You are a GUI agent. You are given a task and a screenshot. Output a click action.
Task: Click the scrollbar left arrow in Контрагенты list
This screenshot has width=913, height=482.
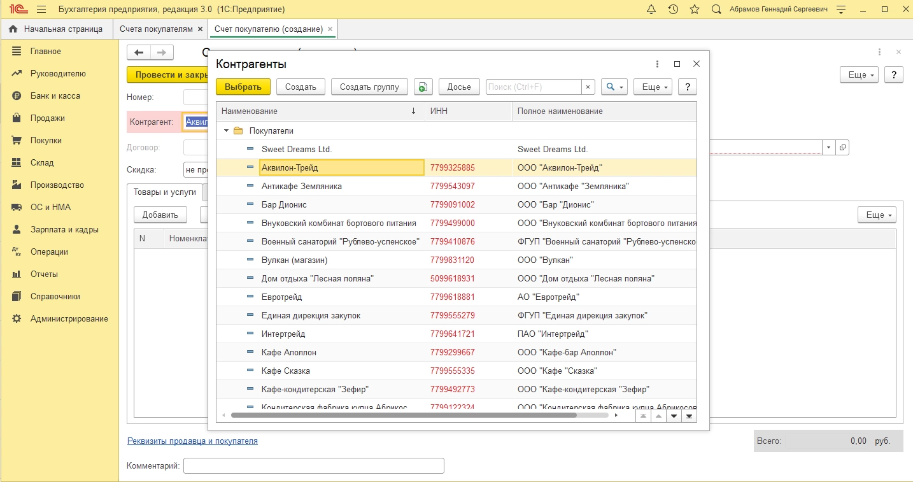pos(223,415)
